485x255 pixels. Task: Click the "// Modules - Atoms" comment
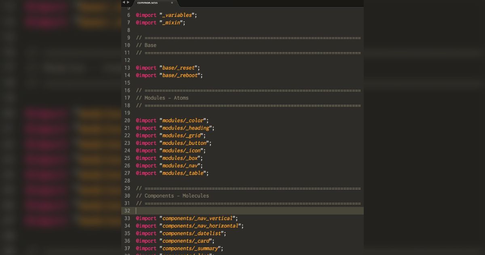[162, 98]
